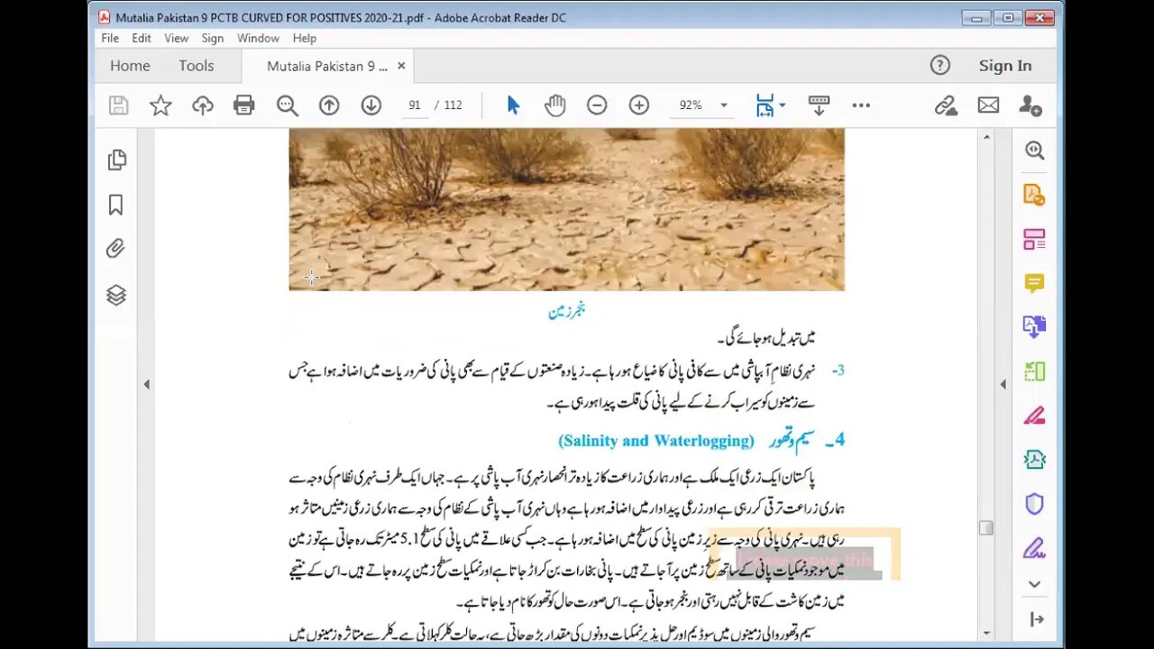This screenshot has height=649, width=1154.
Task: Click the read mode download icon
Action: [819, 105]
